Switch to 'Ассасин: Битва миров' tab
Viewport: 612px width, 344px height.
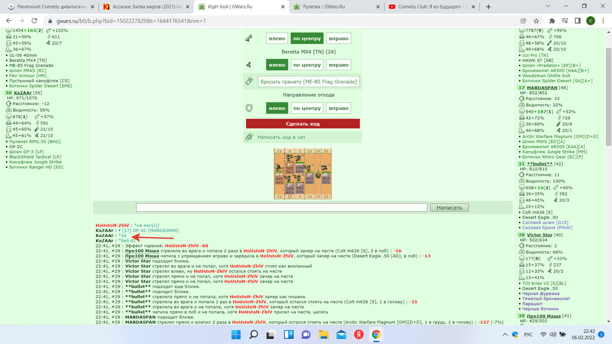pos(145,7)
